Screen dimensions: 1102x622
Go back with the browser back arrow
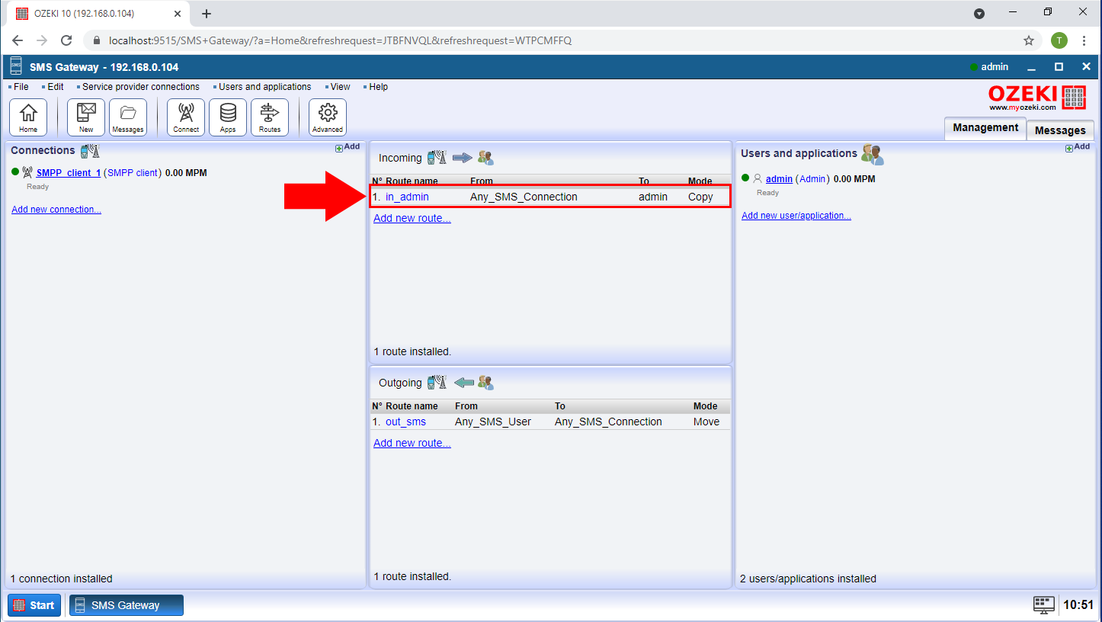(18, 40)
